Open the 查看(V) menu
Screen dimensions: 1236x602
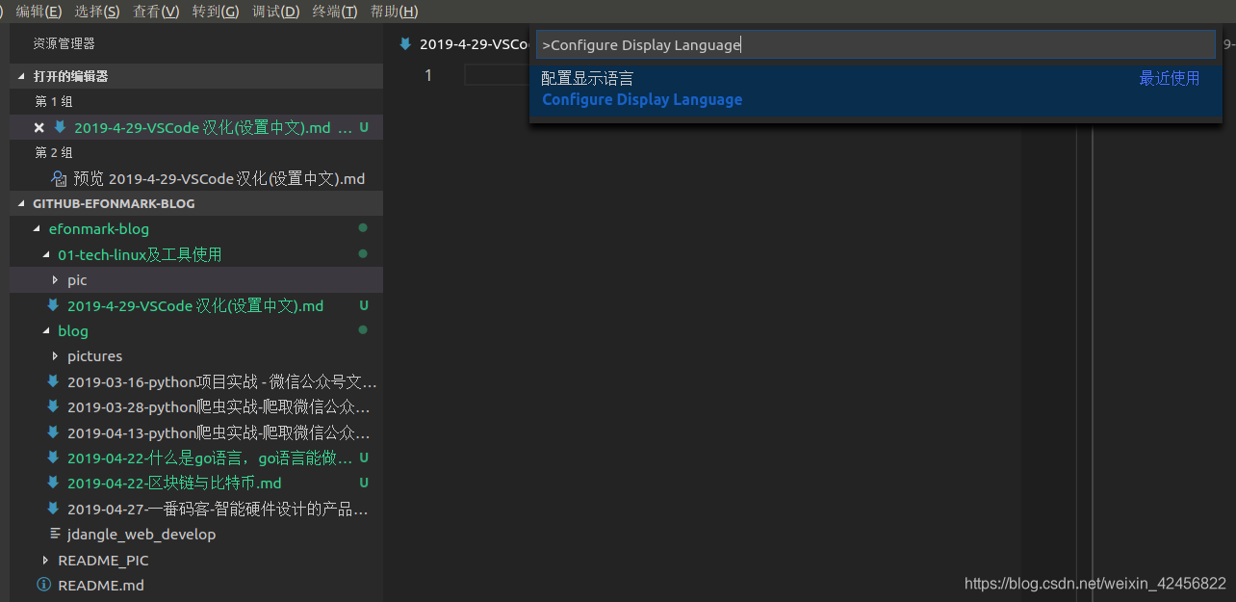point(156,12)
